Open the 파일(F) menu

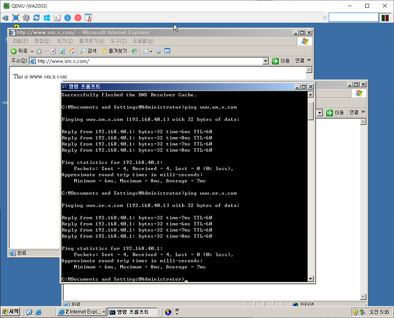(20, 41)
